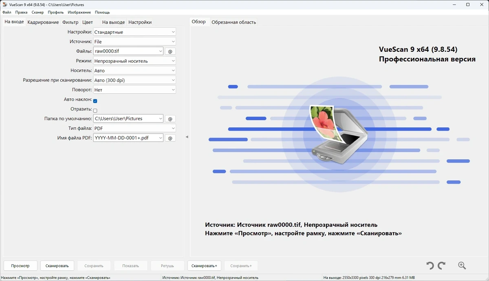
Task: Click preview hint Нажмите «Просмотр», настройте рамку, нажмите «Сканировать»
Action: point(304,234)
